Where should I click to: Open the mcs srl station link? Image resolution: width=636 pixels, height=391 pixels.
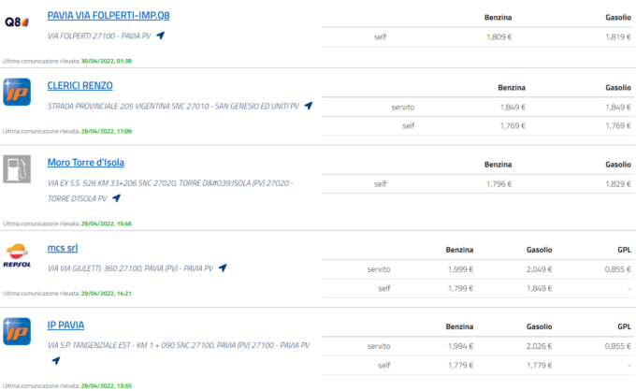coord(63,248)
